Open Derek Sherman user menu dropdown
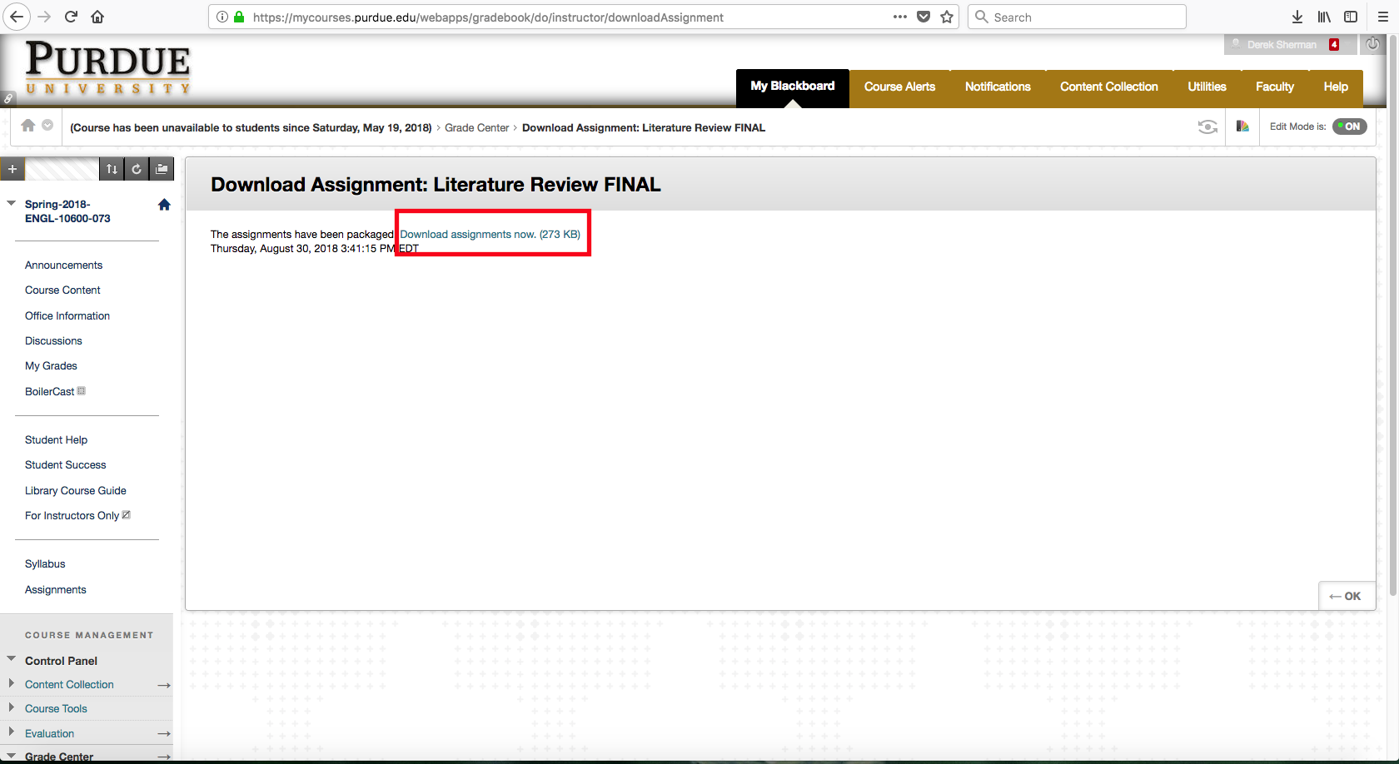 (x=1282, y=45)
